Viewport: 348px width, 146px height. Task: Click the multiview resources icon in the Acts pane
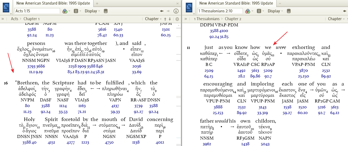76,11
